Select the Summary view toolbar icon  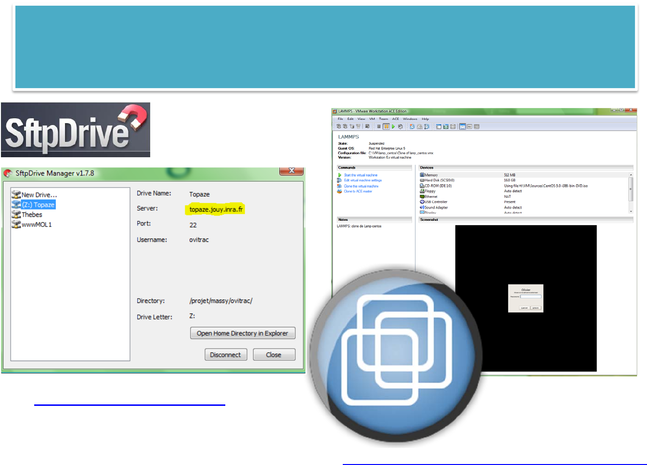pos(463,126)
